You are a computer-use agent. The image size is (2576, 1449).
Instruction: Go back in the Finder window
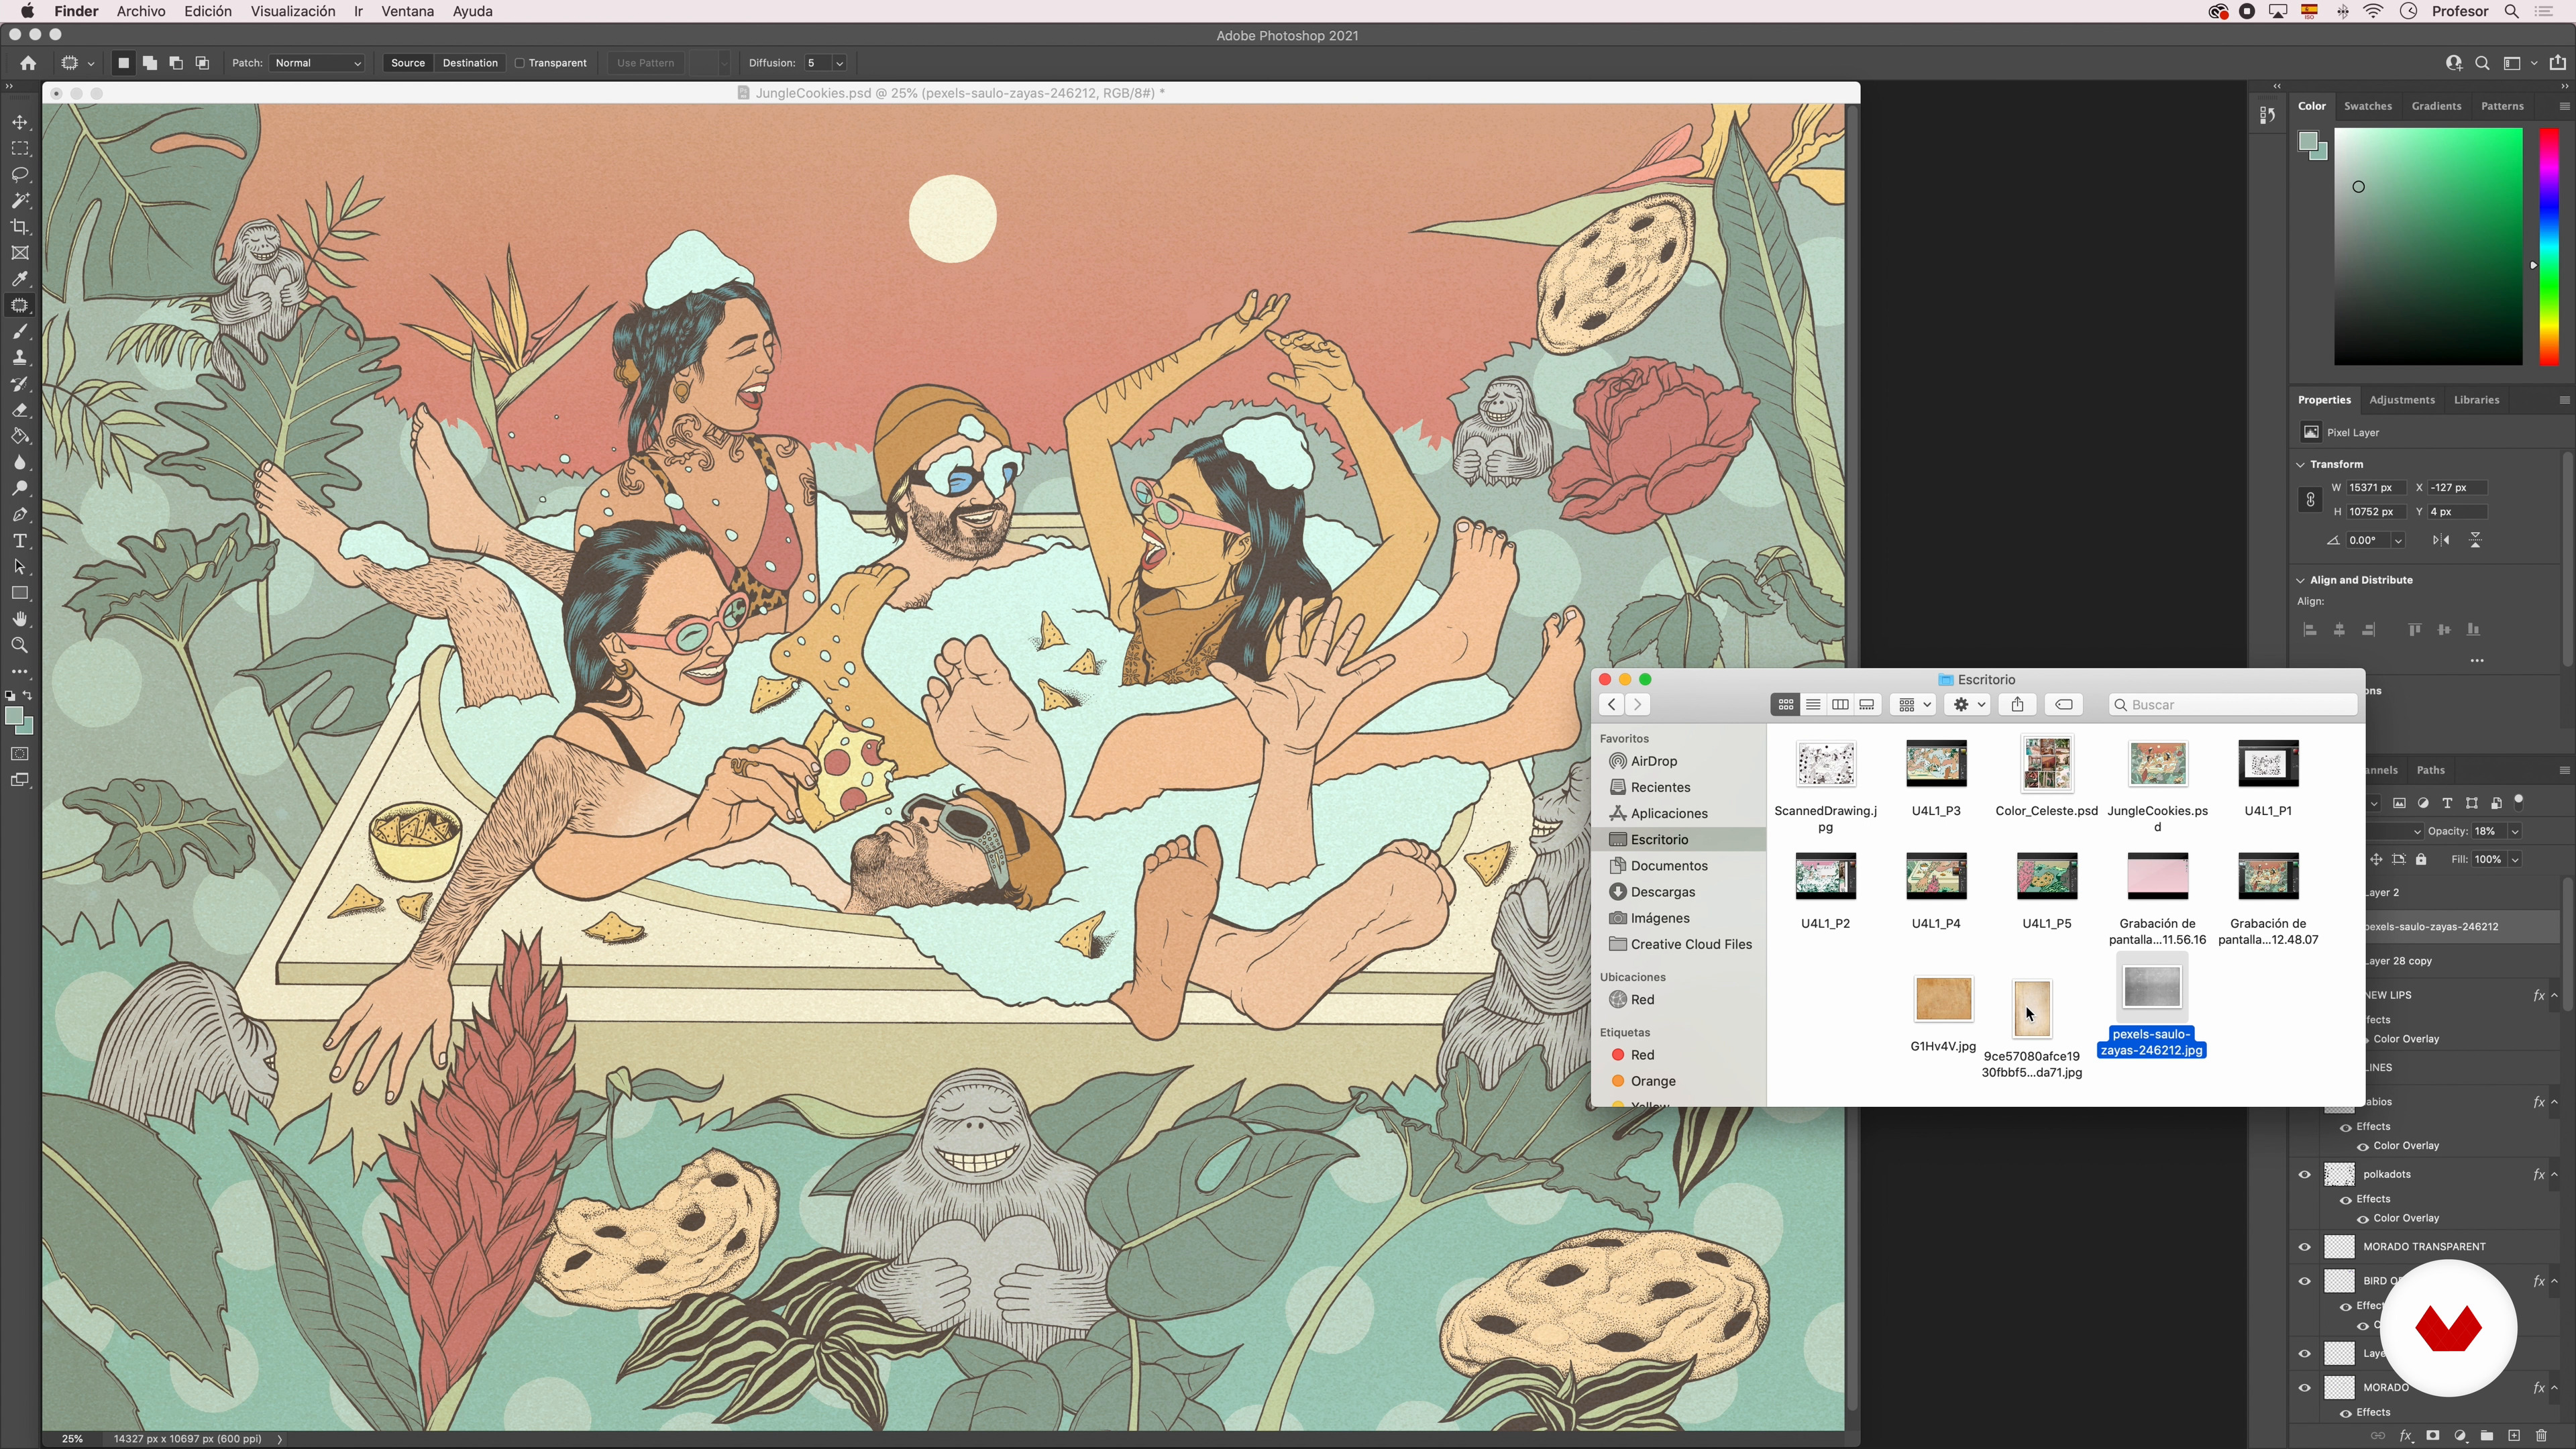click(x=1612, y=705)
